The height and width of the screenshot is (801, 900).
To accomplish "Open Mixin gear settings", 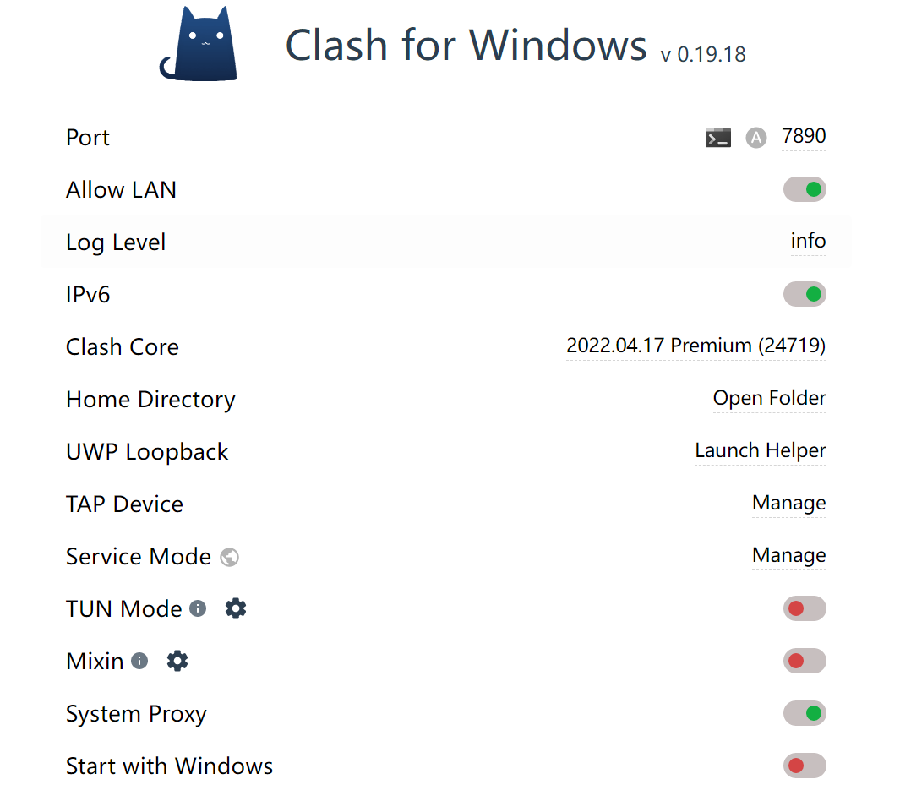I will 177,661.
